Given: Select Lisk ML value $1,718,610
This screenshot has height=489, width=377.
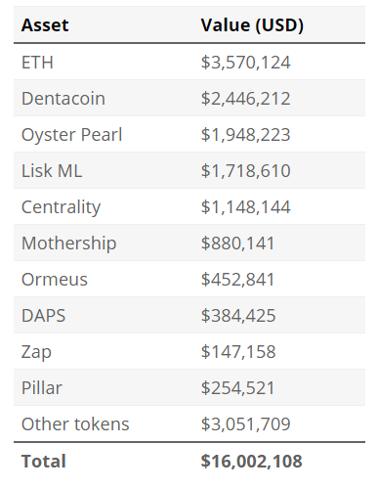Looking at the screenshot, I should (x=245, y=171).
